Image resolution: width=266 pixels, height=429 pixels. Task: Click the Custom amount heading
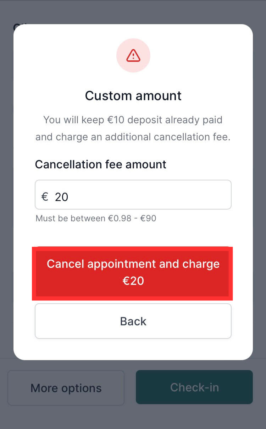tap(133, 96)
